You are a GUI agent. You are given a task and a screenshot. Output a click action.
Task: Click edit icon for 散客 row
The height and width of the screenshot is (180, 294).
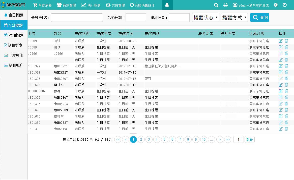(281, 91)
